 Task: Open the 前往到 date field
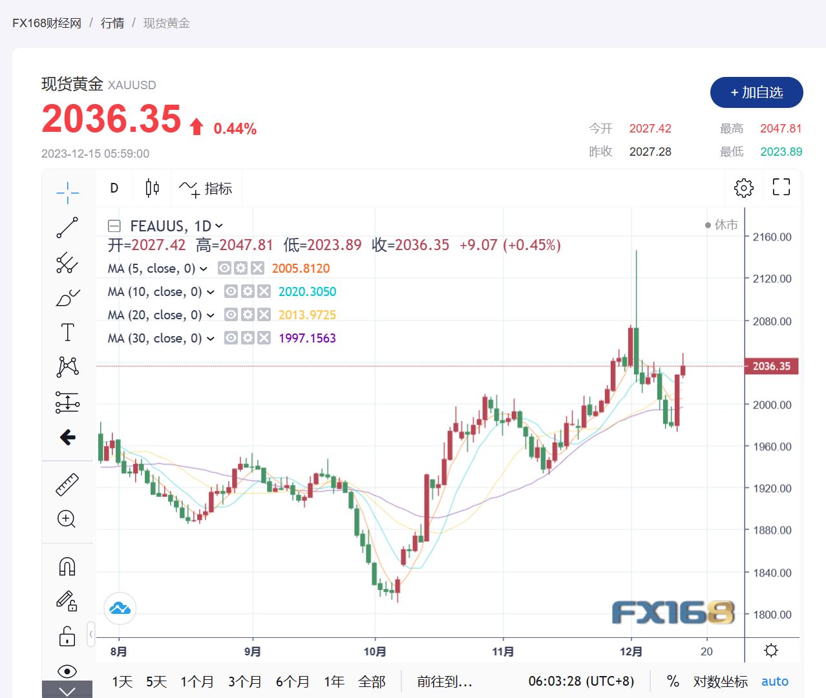(x=445, y=681)
